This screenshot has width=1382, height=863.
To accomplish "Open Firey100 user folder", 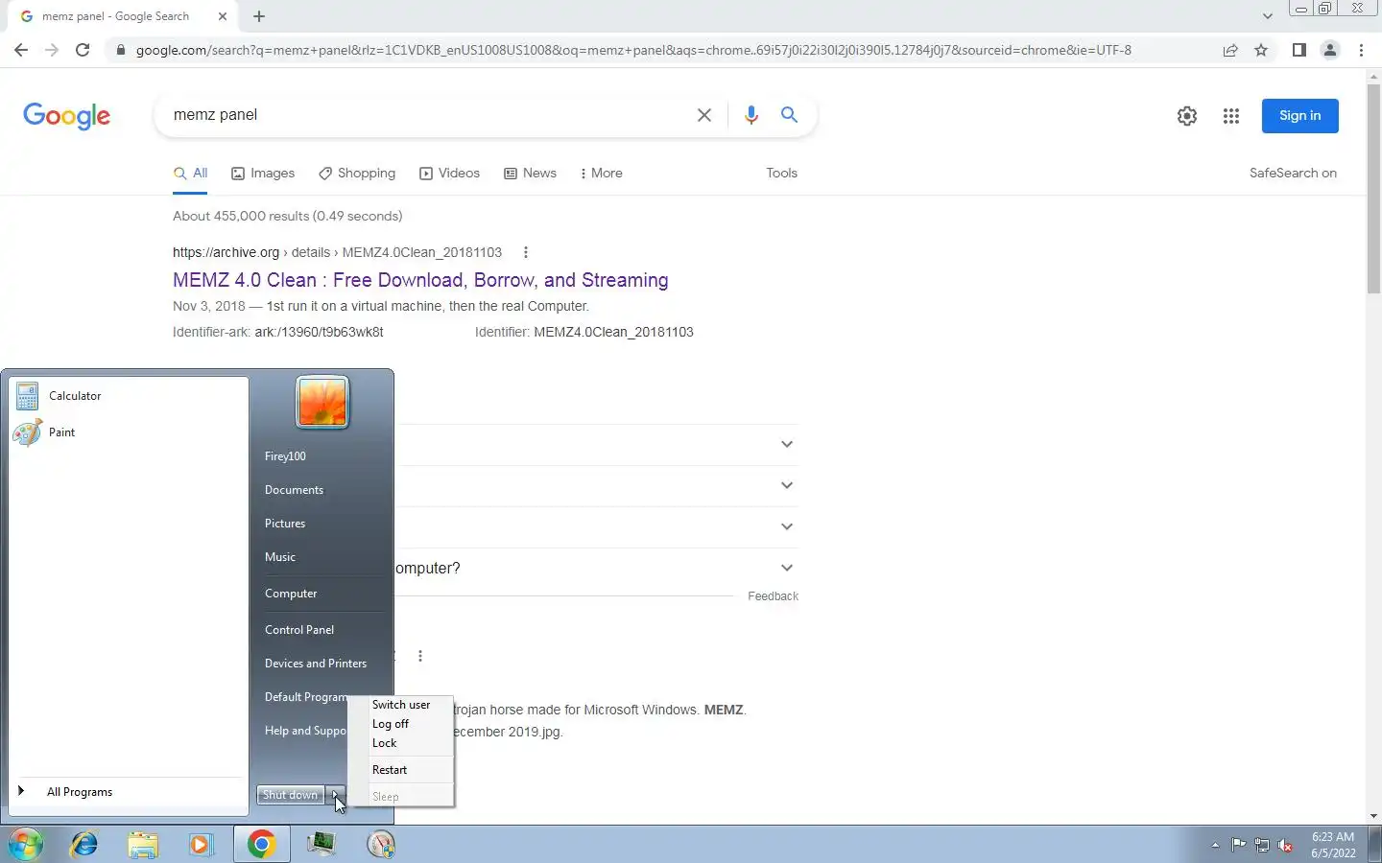I will coord(285,456).
